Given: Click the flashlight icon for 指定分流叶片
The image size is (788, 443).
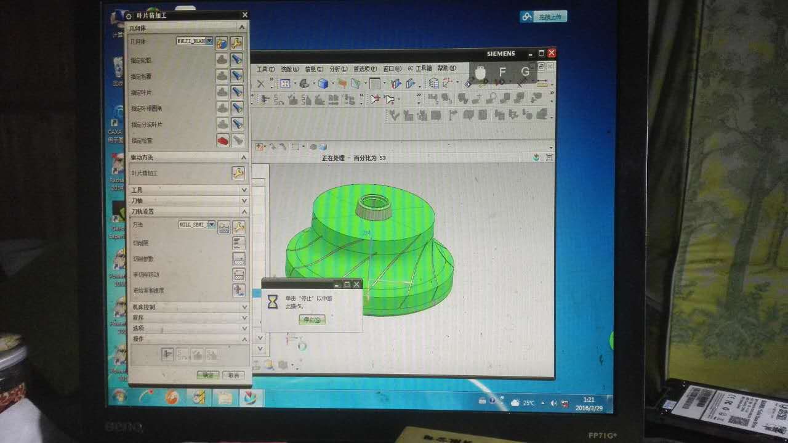Looking at the screenshot, I should pyautogui.click(x=237, y=124).
